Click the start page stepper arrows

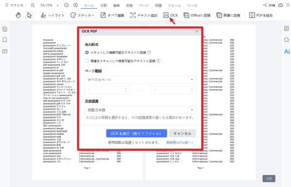[x=126, y=90]
